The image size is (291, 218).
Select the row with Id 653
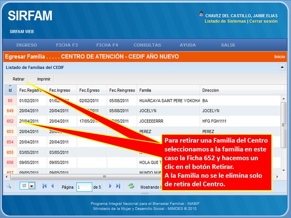pos(142,131)
